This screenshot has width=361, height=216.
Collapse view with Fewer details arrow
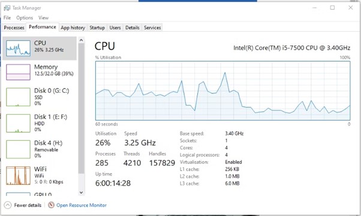click(x=8, y=205)
